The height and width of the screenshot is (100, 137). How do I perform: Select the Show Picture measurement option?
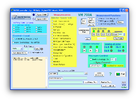coord(52,64)
